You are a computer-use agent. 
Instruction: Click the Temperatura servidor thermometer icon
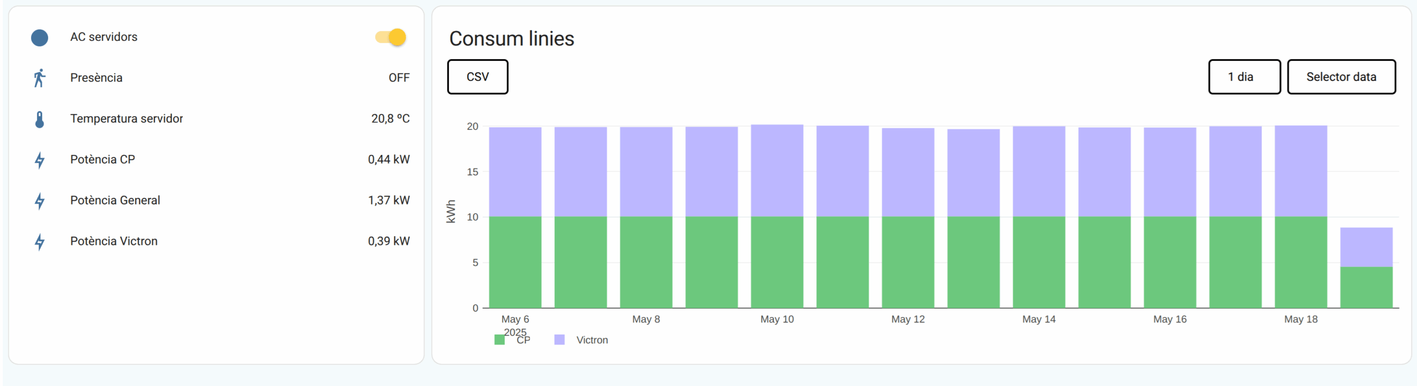point(39,119)
